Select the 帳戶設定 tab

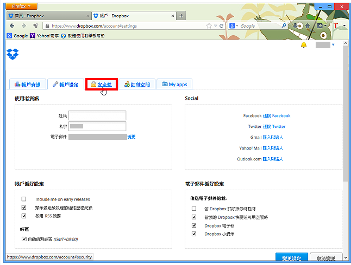pyautogui.click(x=66, y=85)
